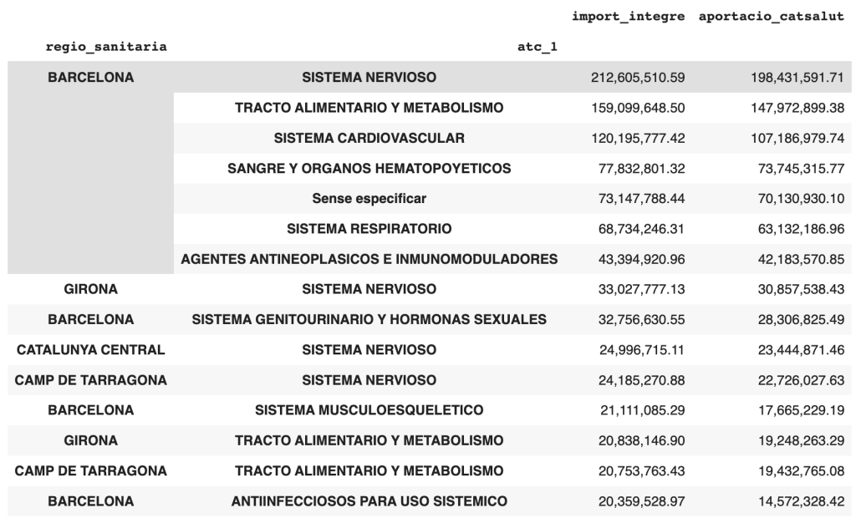
Task: Select the SISTEMA MUSCULOESQUELETICO row label
Action: pos(369,410)
